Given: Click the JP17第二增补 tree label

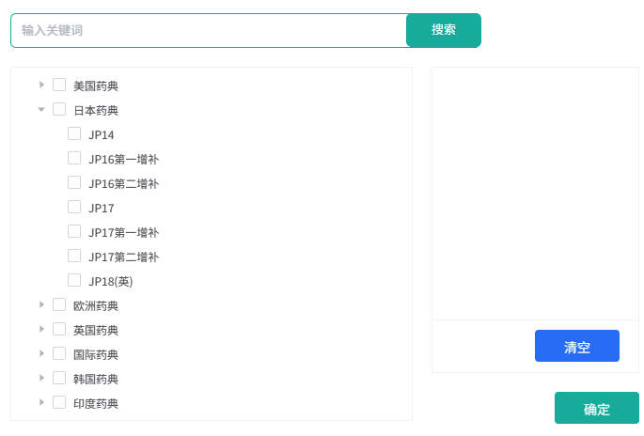Looking at the screenshot, I should coord(123,257).
